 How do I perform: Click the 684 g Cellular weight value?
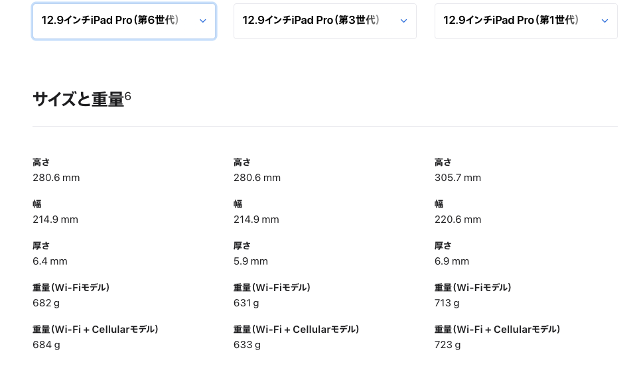point(46,345)
